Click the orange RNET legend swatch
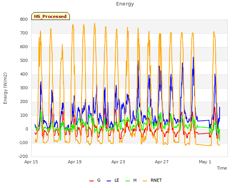This screenshot has height=188, width=251. (x=145, y=181)
